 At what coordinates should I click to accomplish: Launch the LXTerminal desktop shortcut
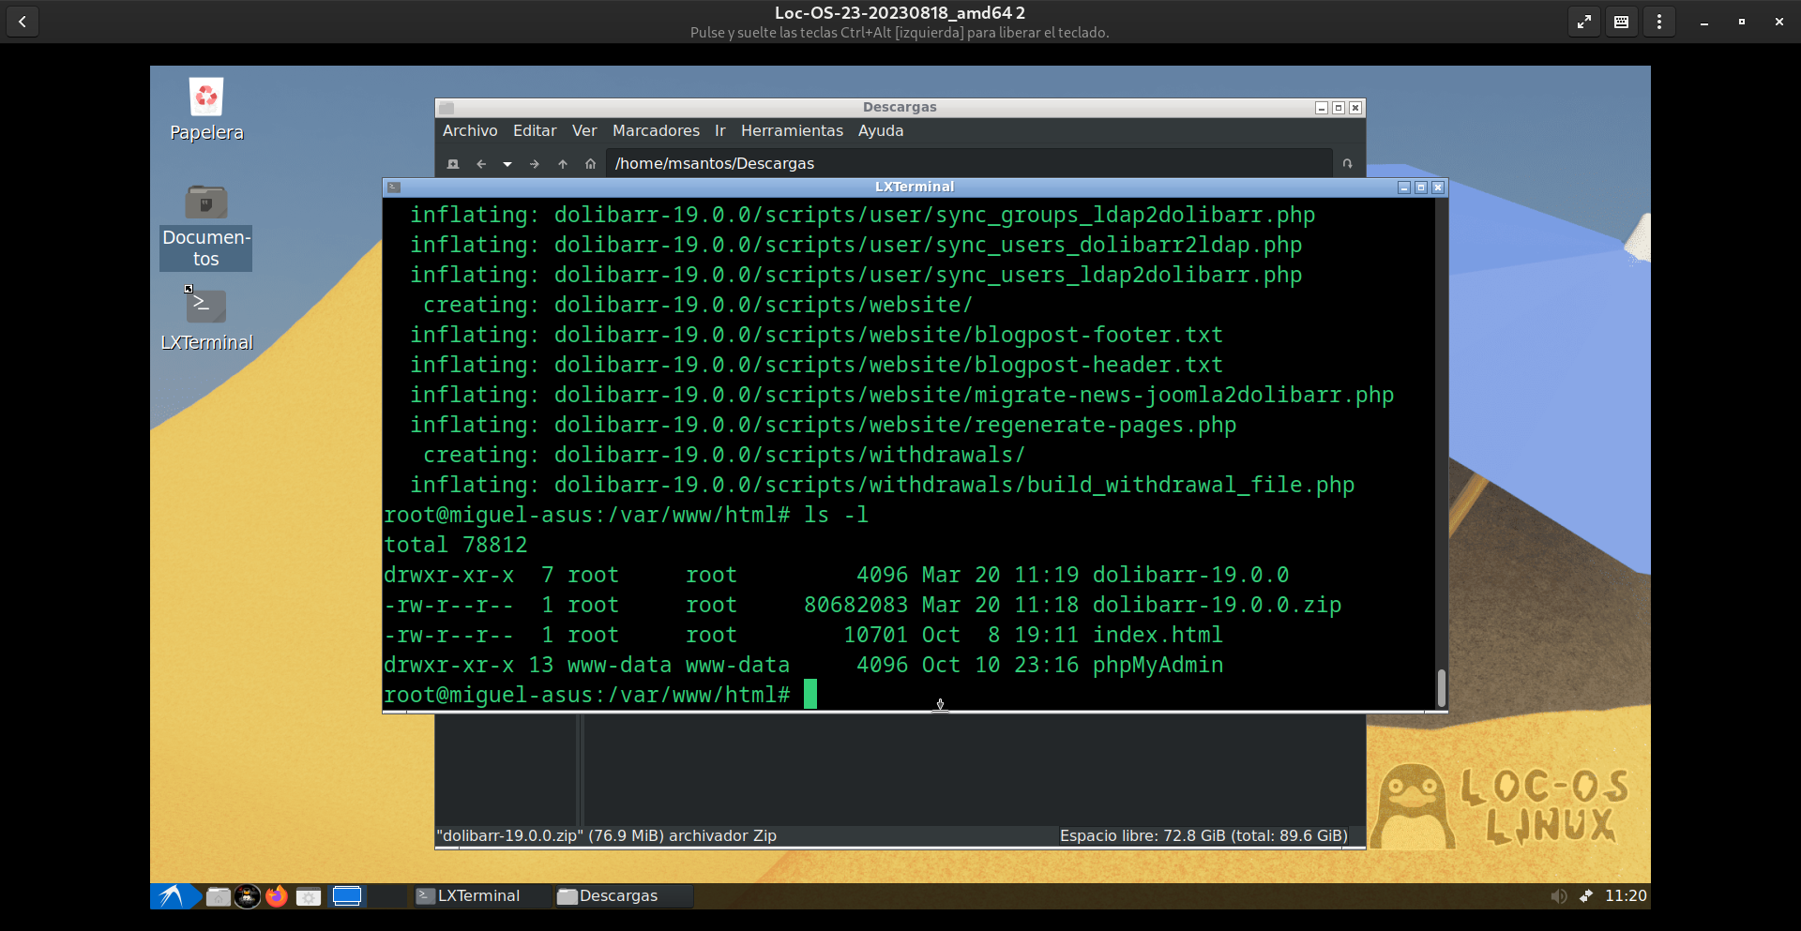[206, 308]
